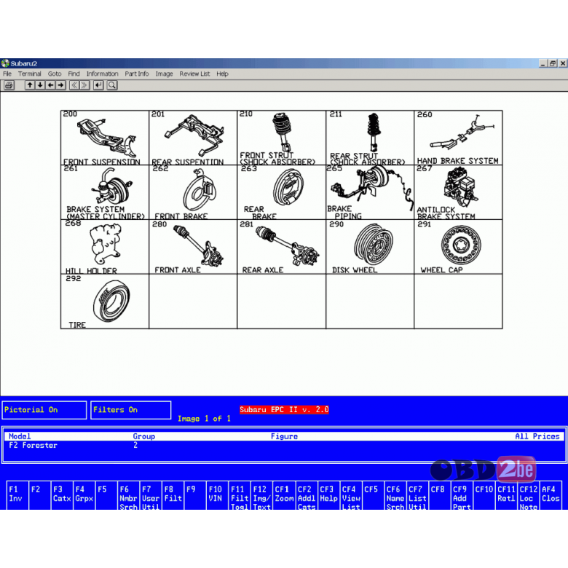Image resolution: width=568 pixels, height=568 pixels.
Task: Click the CF9 Add Part function key
Action: coord(462,496)
